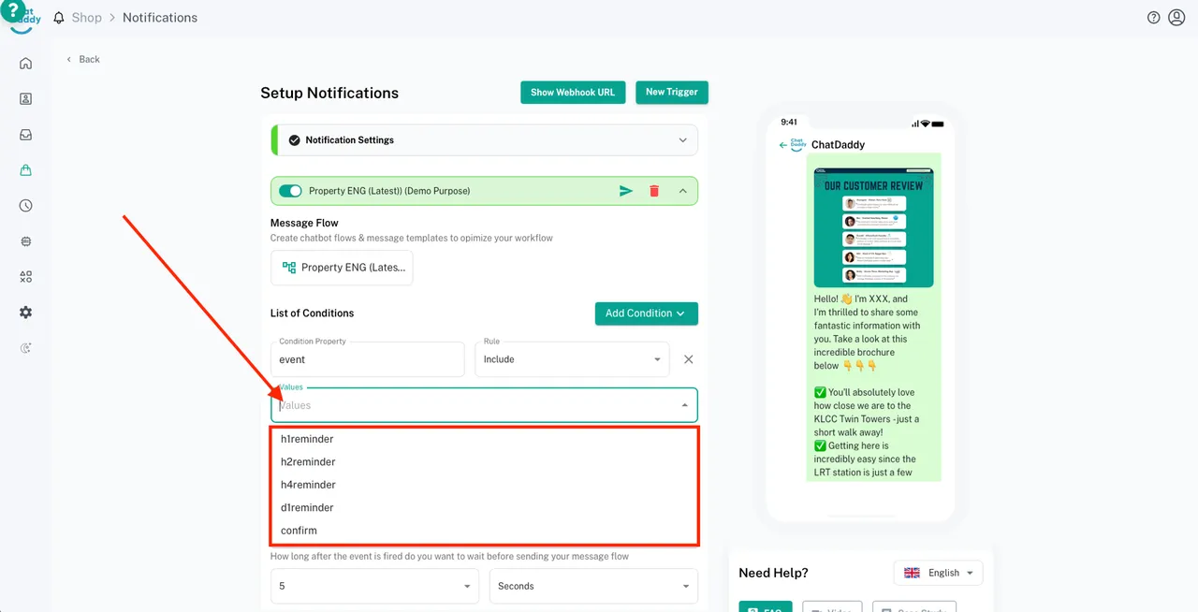Viewport: 1198px width, 612px height.
Task: Open the Seconds time unit dropdown
Action: pyautogui.click(x=592, y=586)
